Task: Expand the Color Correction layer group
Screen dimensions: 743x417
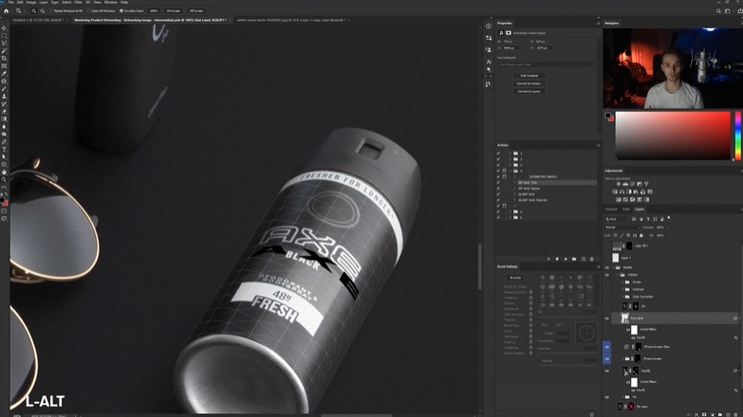Action: (x=622, y=297)
